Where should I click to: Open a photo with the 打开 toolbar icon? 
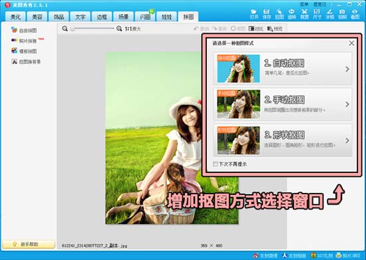[254, 14]
